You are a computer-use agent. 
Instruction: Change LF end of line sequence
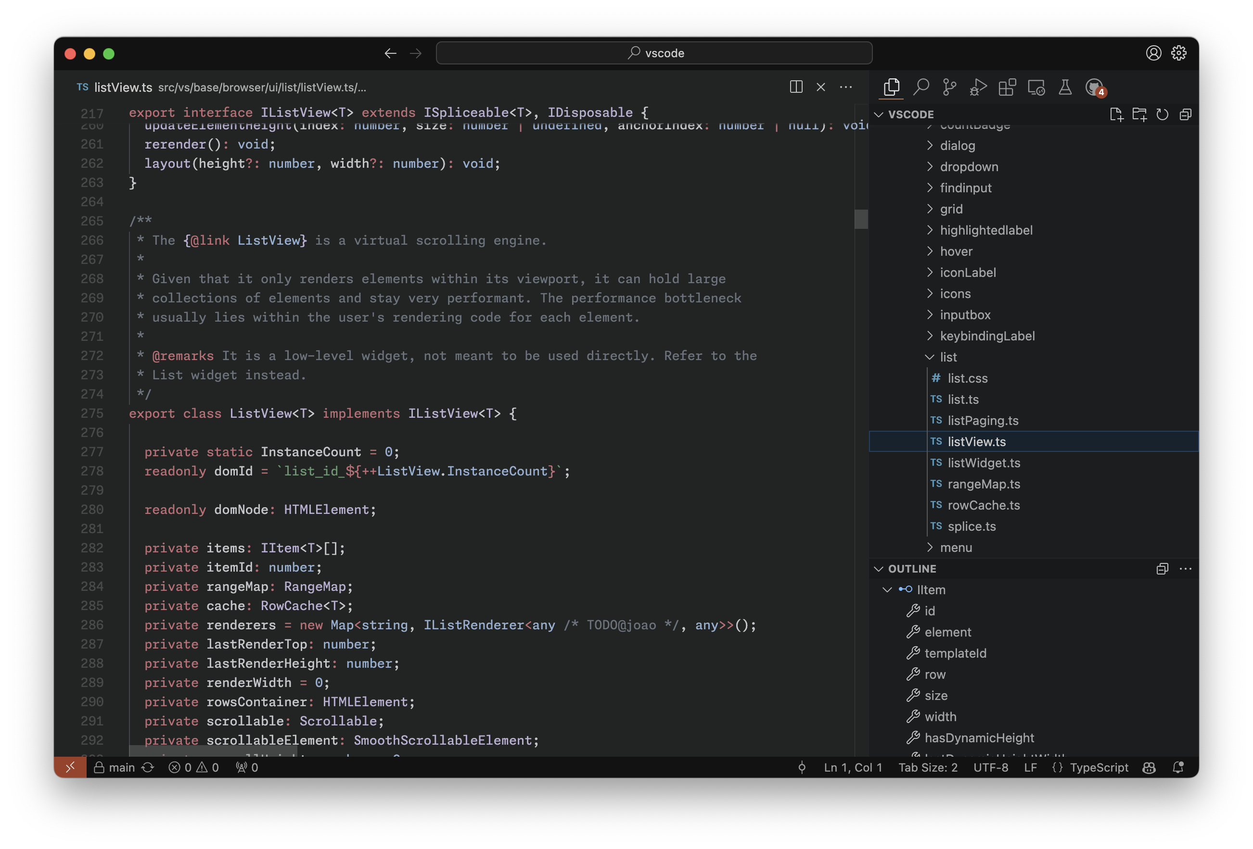coord(1030,767)
